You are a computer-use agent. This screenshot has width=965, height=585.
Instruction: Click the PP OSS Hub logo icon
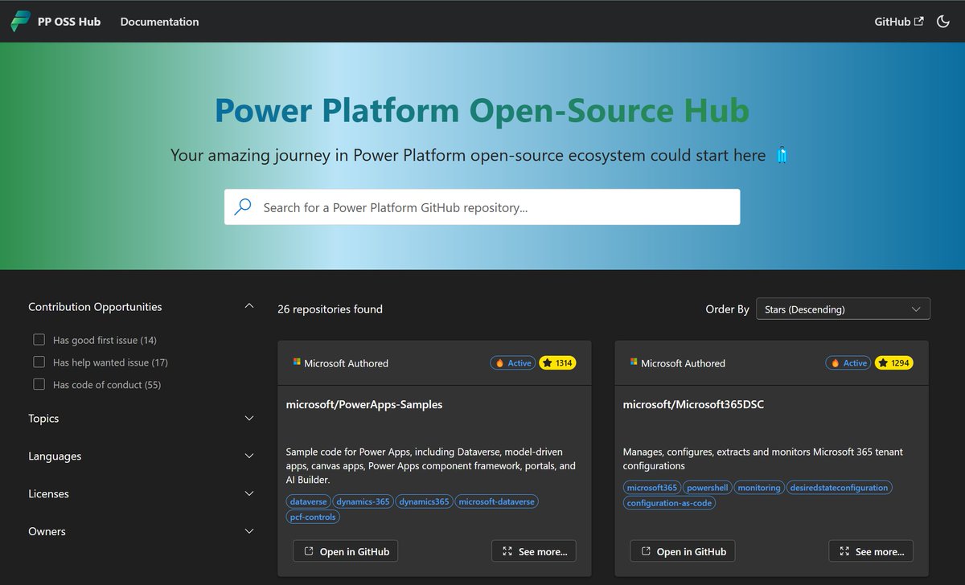click(x=20, y=22)
